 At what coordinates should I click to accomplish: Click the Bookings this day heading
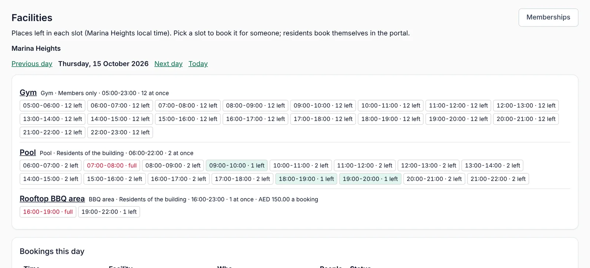click(x=52, y=251)
